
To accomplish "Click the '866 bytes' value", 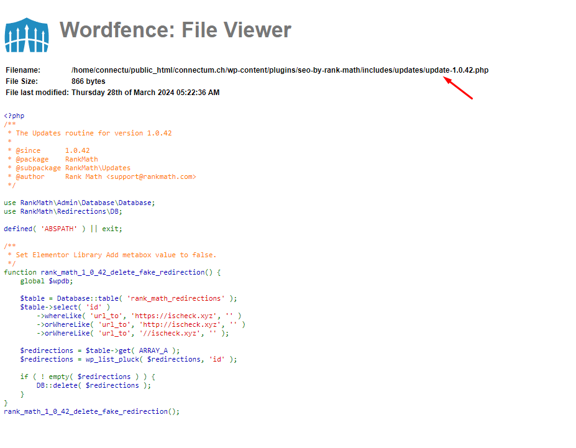I will (x=88, y=81).
